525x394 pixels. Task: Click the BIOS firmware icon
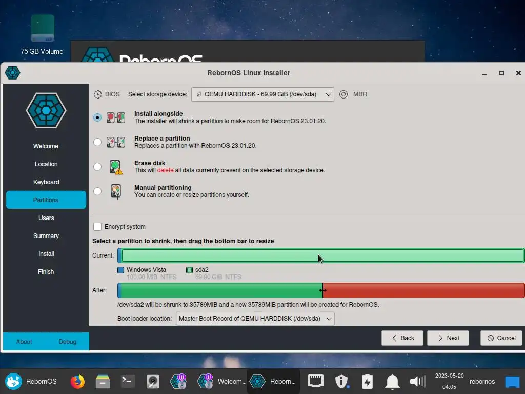pyautogui.click(x=98, y=94)
